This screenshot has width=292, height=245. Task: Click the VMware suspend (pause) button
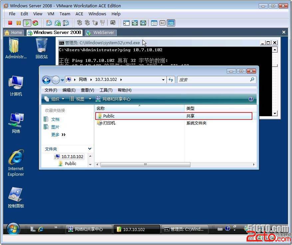coord(19,23)
